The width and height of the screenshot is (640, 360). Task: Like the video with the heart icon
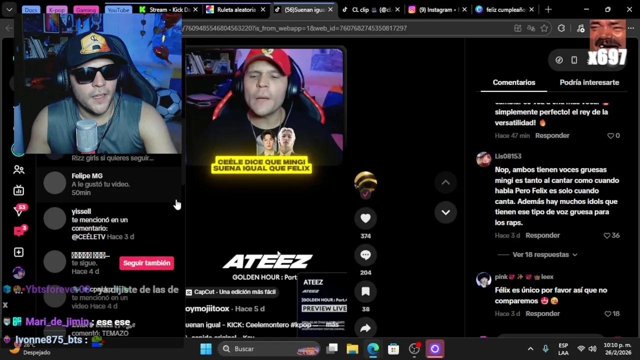pos(365,218)
